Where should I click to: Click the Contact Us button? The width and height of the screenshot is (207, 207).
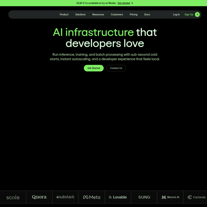pyautogui.click(x=116, y=68)
